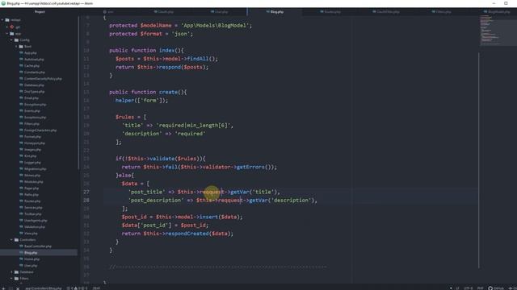
Task: Click the LF line ending selector
Action: click(x=457, y=288)
